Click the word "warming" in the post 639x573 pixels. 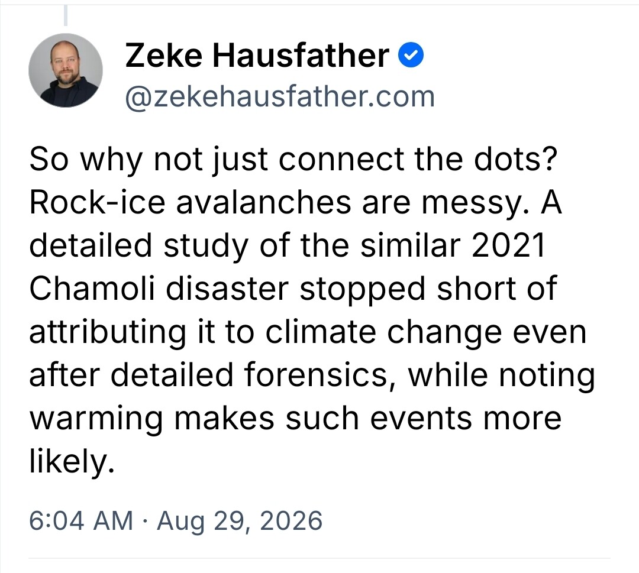click(x=96, y=419)
